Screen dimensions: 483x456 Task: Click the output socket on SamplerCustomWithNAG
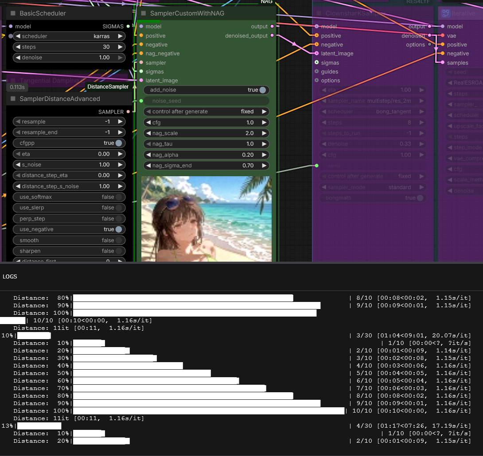click(x=272, y=27)
